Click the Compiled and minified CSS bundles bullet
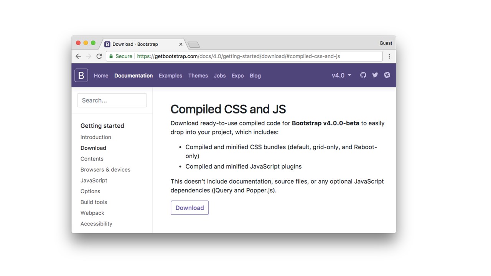The width and height of the screenshot is (491, 276). click(281, 151)
